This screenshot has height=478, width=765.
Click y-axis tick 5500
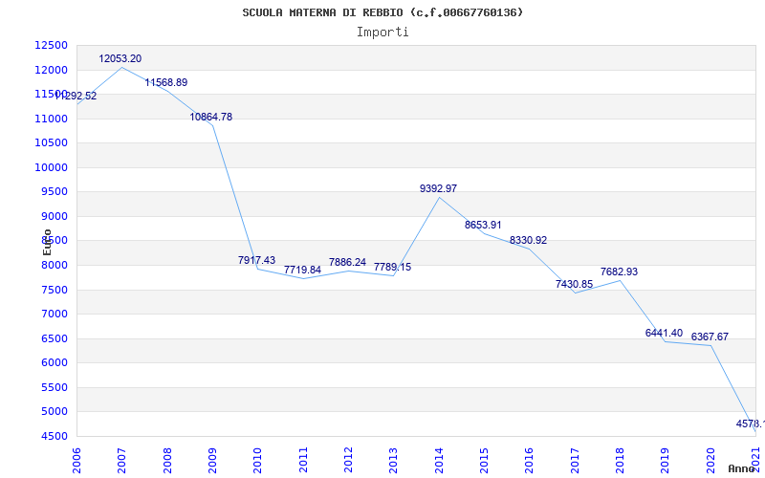(54, 387)
